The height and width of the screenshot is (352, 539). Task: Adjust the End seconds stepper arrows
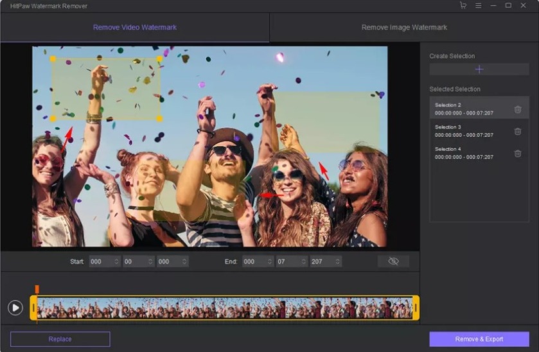click(303, 261)
